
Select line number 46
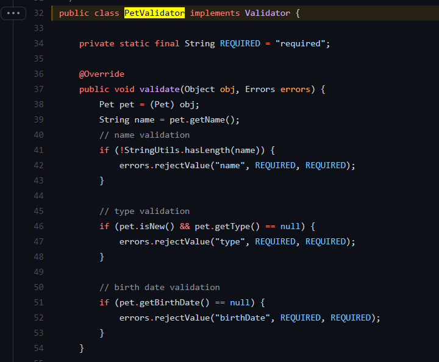(x=38, y=226)
